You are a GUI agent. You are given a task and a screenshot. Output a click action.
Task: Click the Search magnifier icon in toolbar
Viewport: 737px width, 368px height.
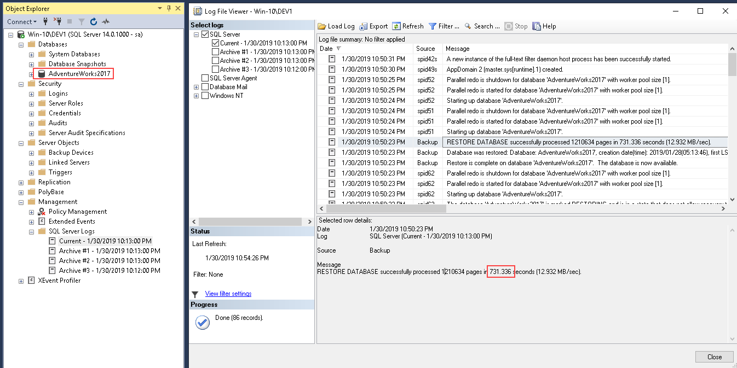pos(468,26)
